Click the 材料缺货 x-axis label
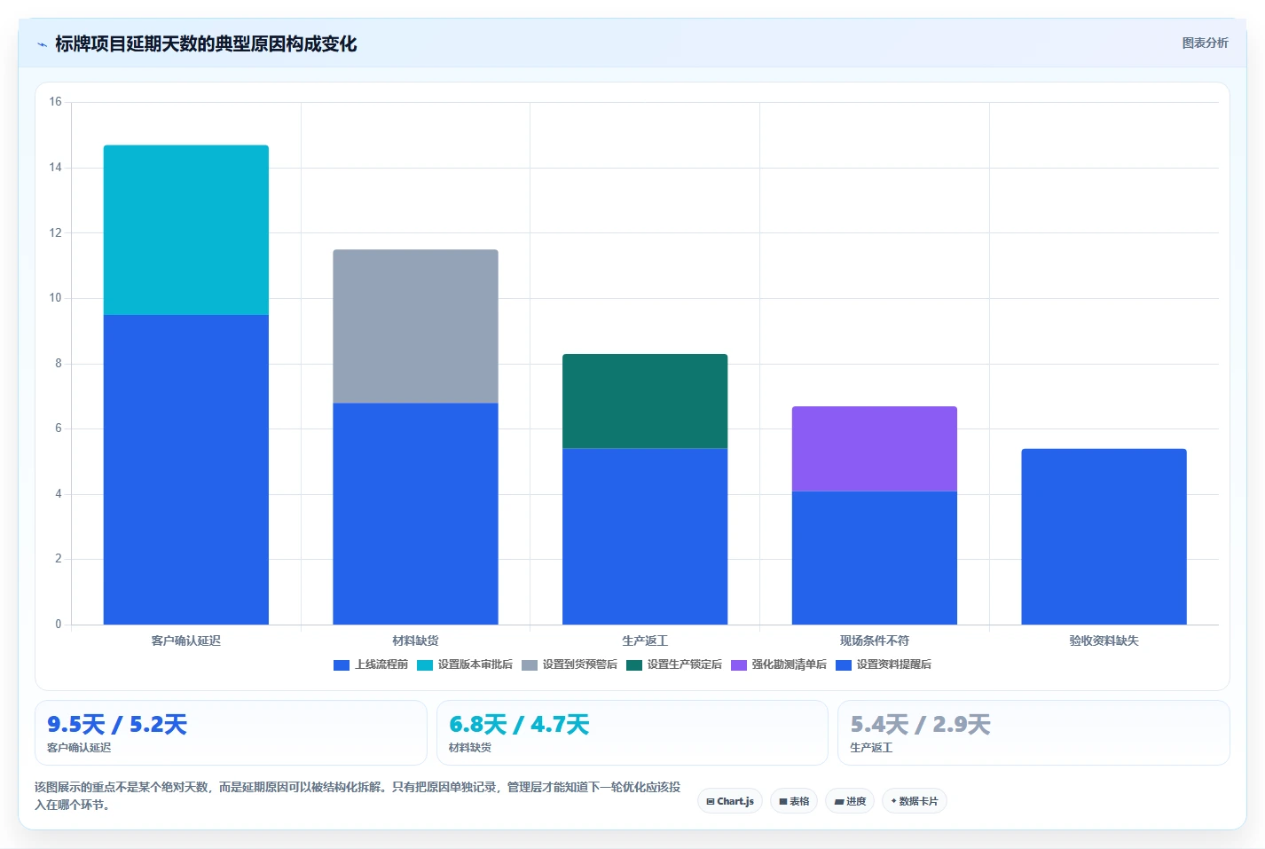This screenshot has height=849, width=1265. click(415, 641)
